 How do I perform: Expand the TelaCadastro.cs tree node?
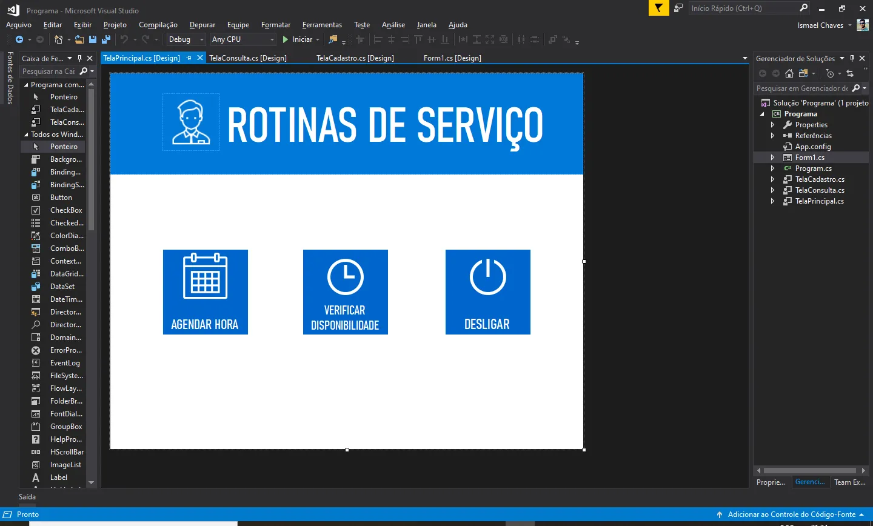click(772, 179)
